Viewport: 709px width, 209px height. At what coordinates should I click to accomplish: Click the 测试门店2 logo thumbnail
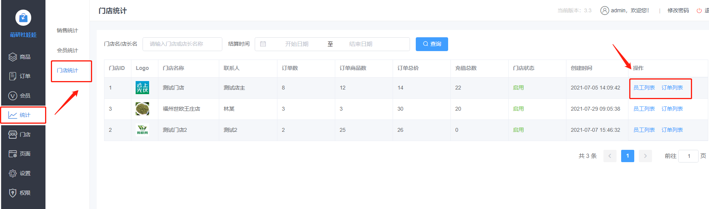point(142,130)
